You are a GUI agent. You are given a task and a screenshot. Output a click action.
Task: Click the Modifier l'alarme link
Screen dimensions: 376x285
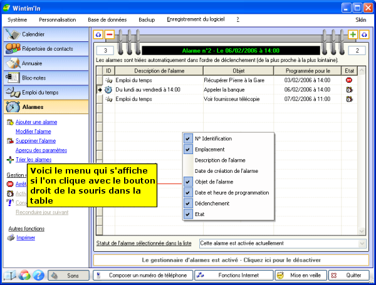pos(33,132)
